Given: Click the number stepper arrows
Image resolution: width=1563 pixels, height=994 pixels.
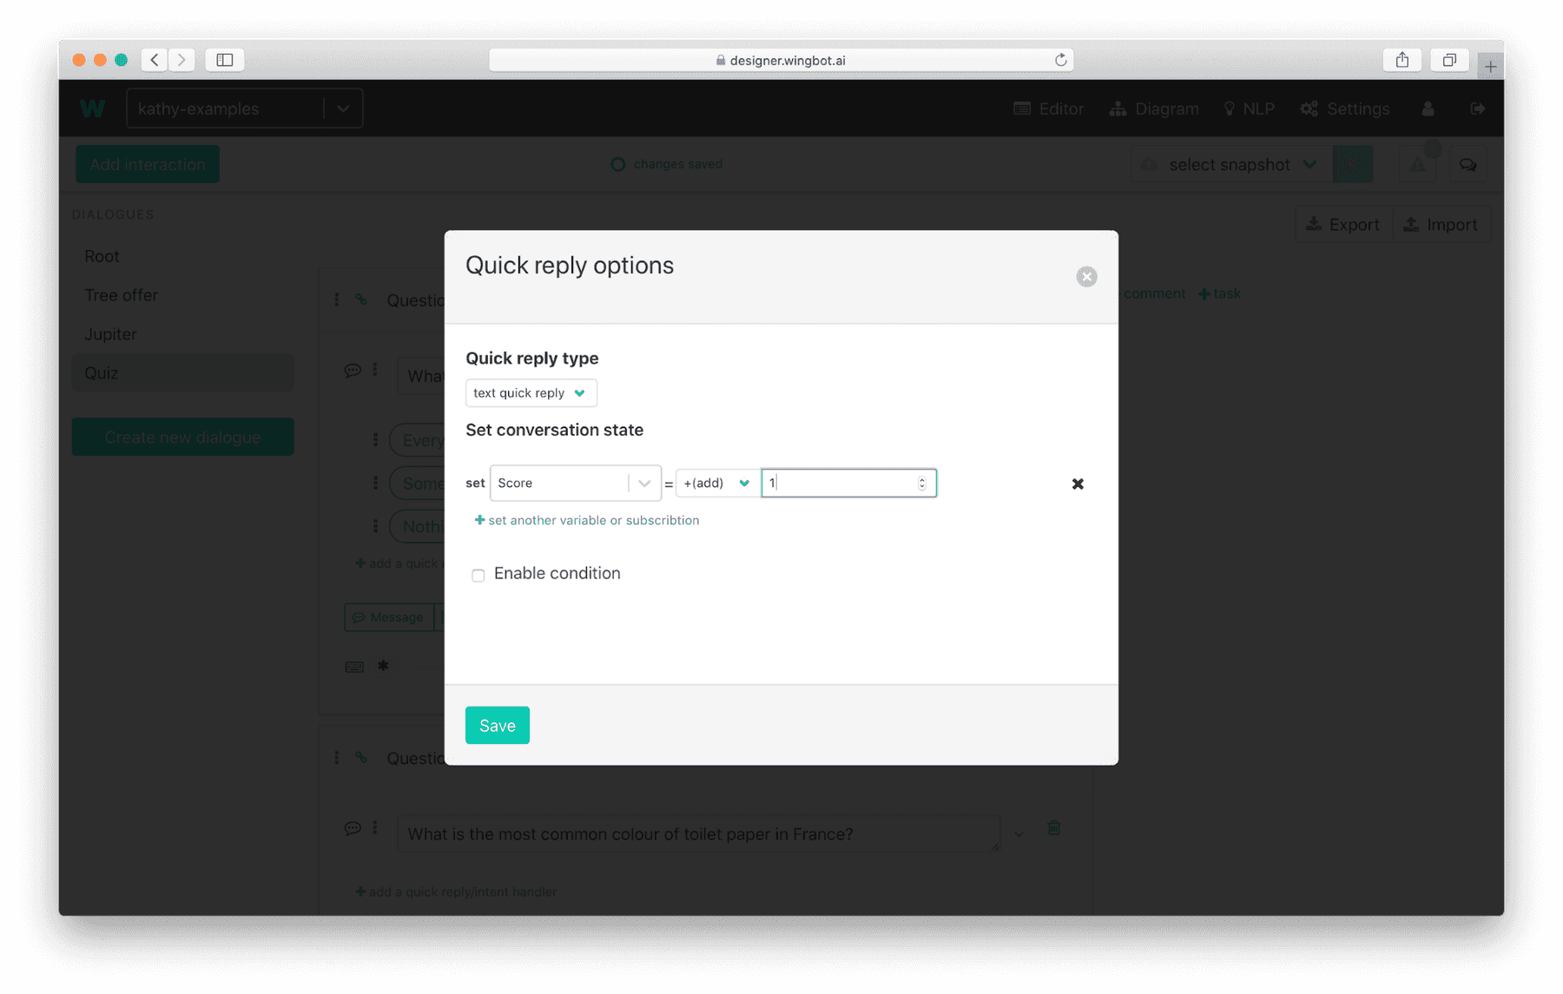Looking at the screenshot, I should click(x=922, y=484).
